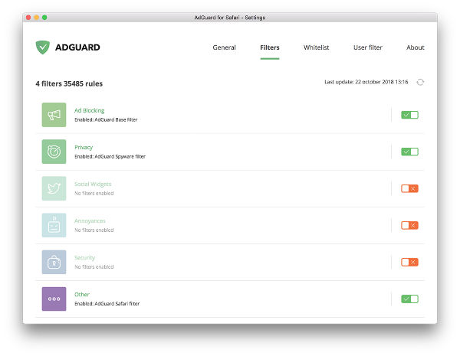Click the Privacy radar icon
460x356 pixels.
point(54,152)
